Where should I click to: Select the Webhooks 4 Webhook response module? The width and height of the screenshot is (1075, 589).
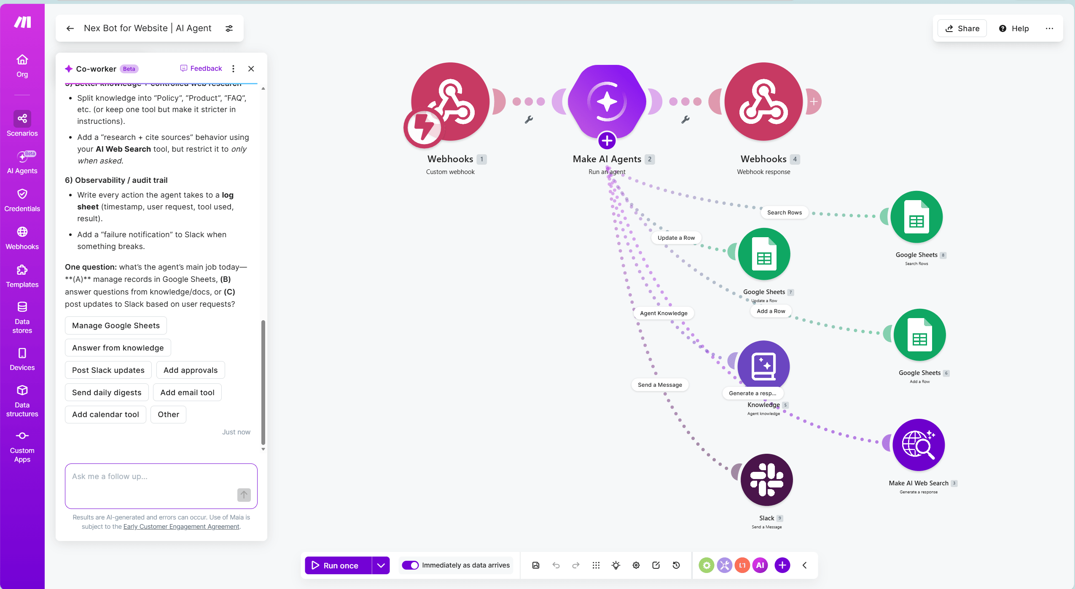pyautogui.click(x=763, y=102)
